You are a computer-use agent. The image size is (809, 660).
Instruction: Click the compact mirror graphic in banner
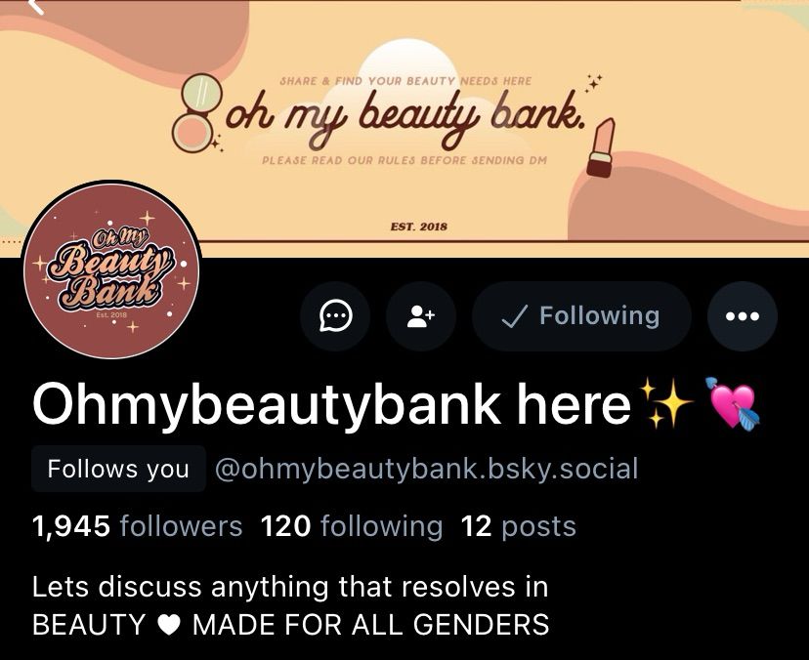[x=198, y=112]
